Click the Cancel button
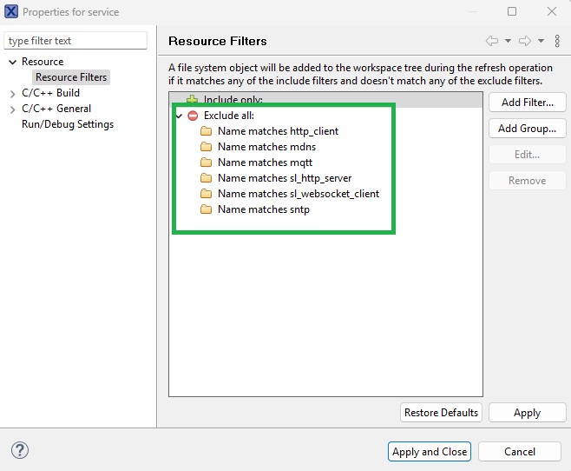 (x=520, y=452)
